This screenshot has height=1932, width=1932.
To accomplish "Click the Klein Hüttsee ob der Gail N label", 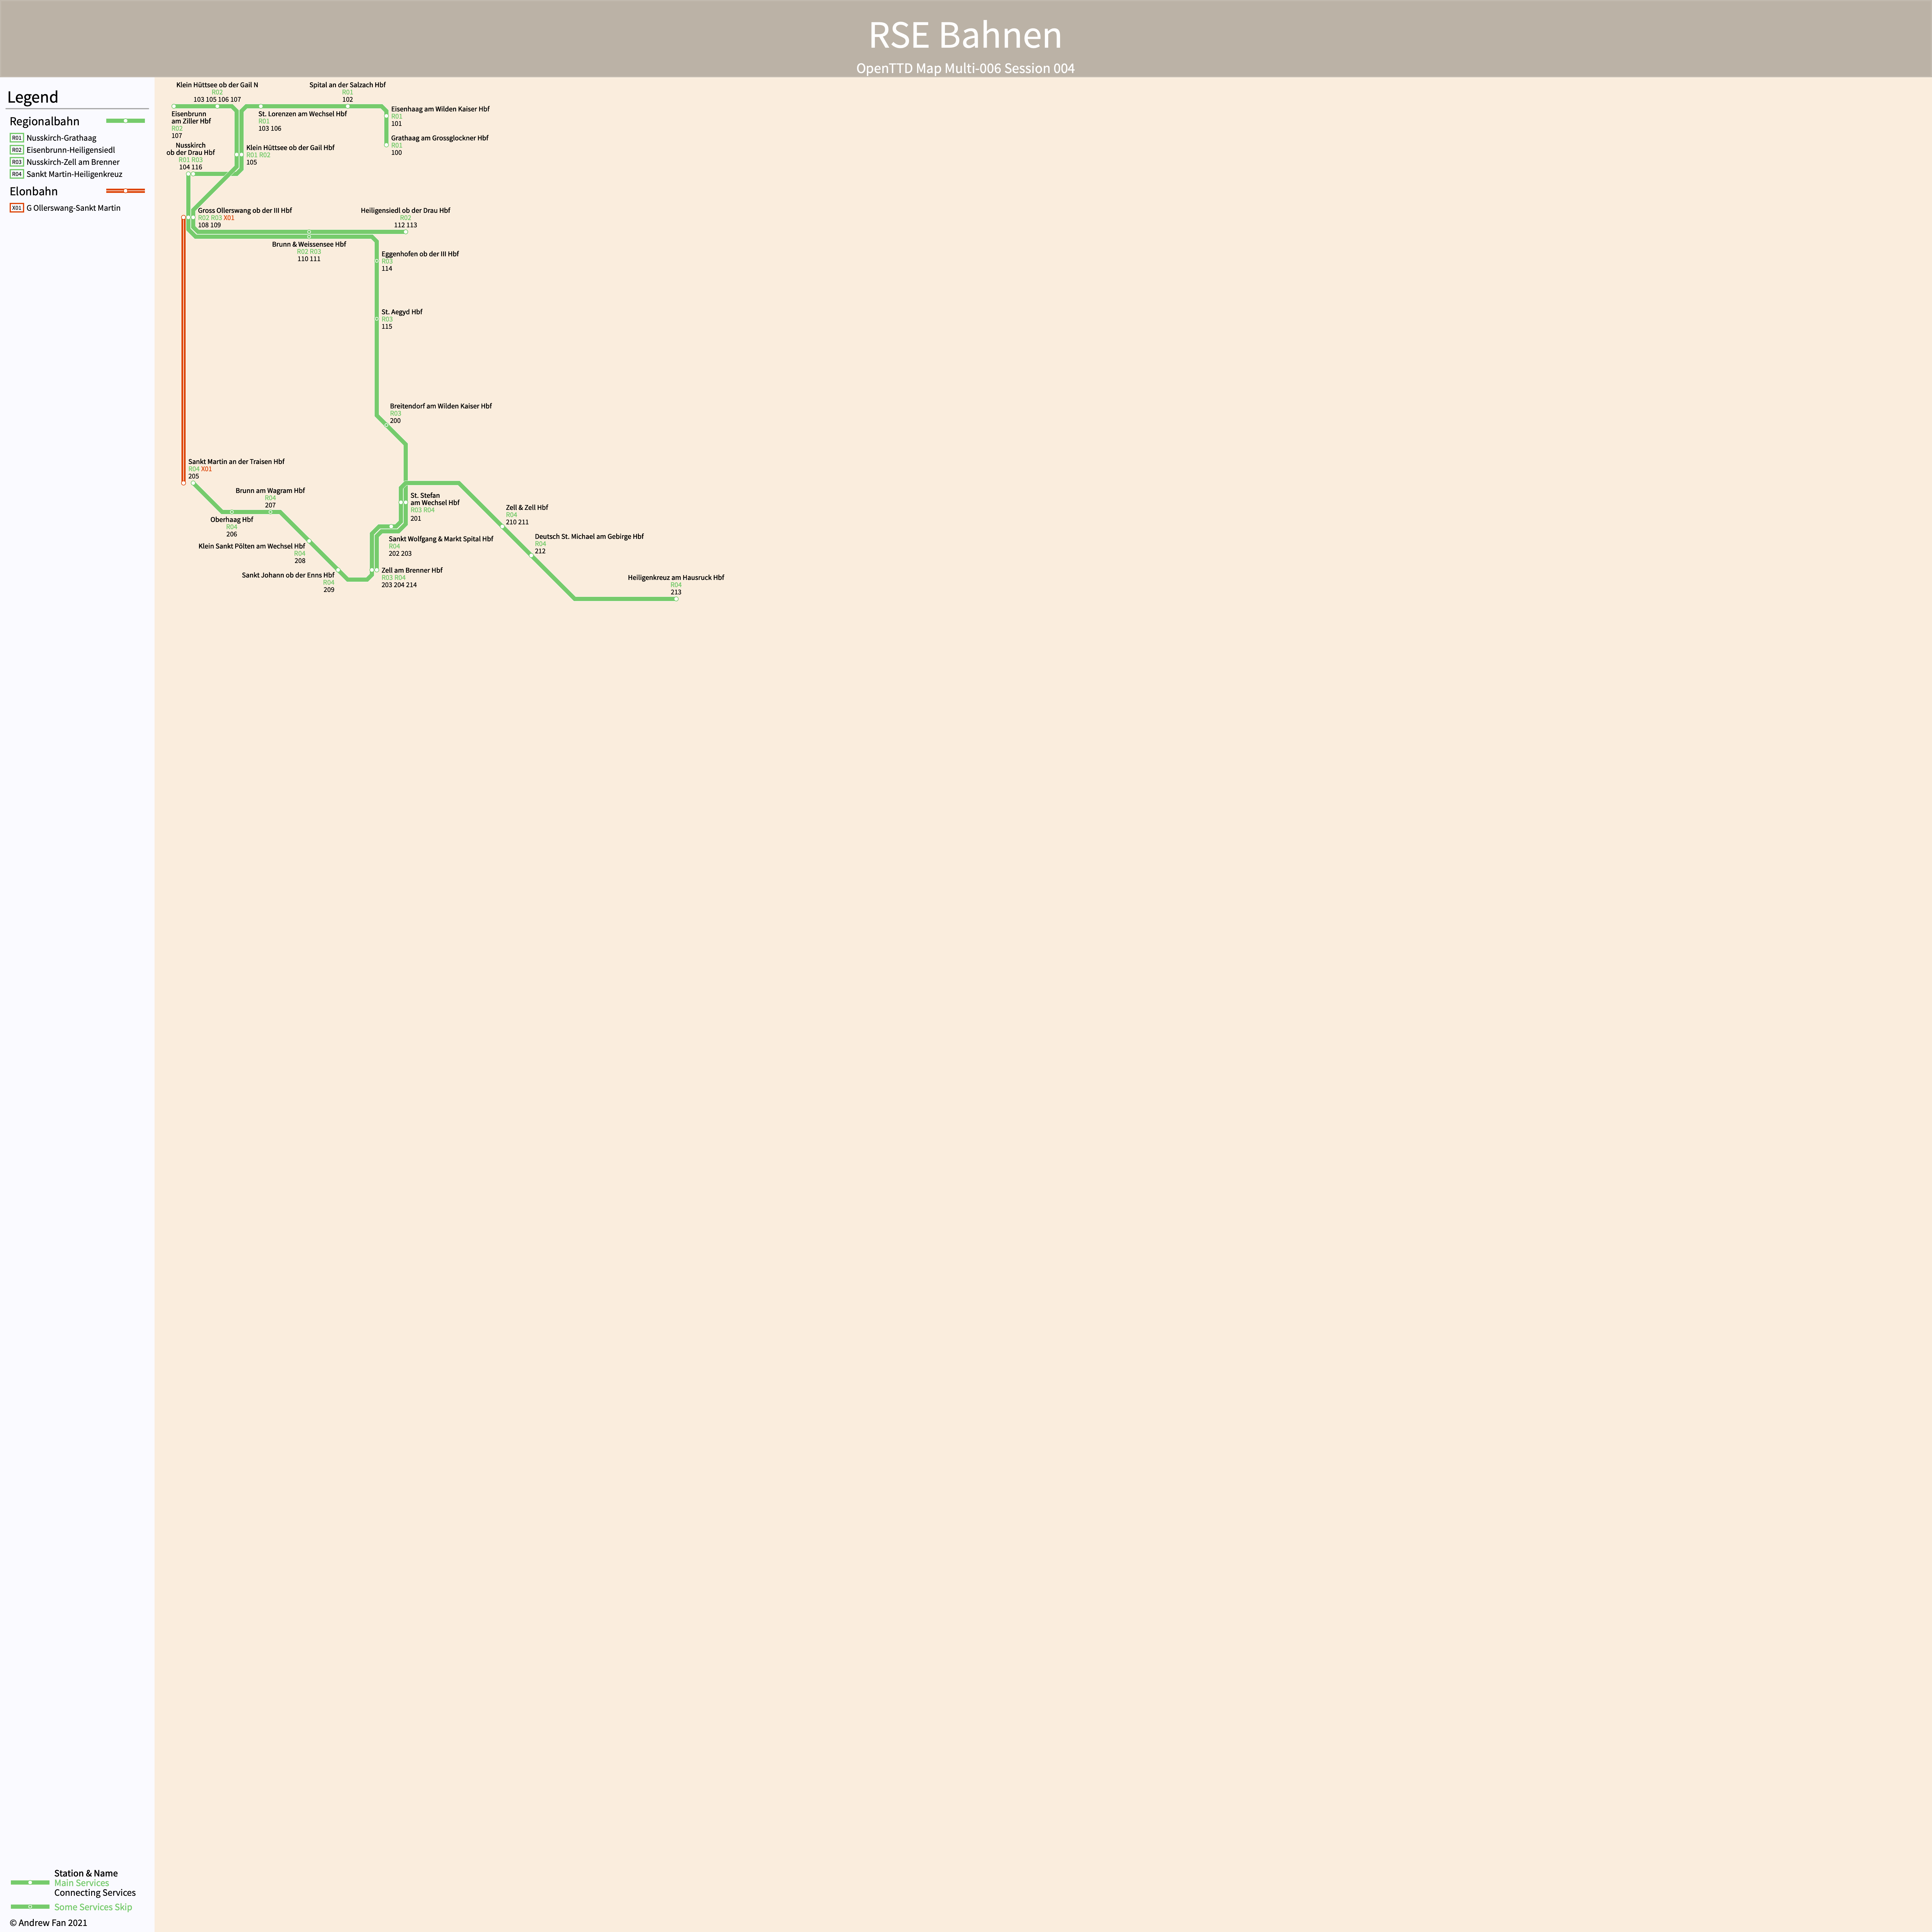I will tap(217, 85).
